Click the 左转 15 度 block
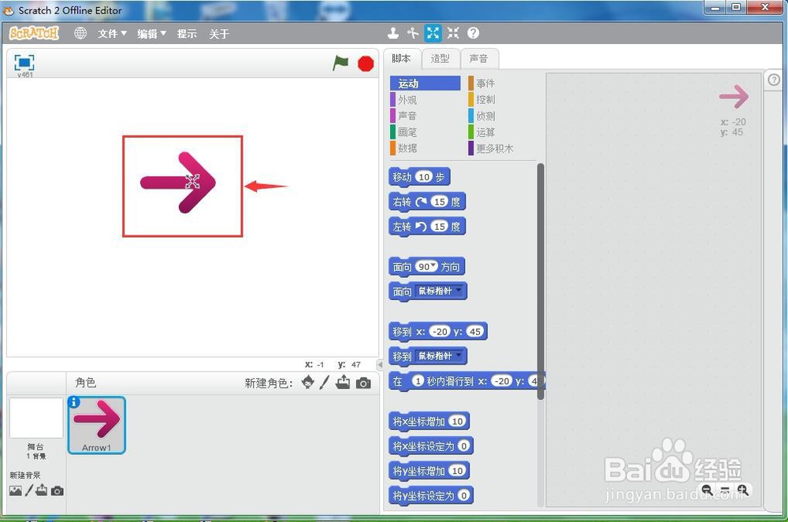This screenshot has width=788, height=522. (427, 227)
